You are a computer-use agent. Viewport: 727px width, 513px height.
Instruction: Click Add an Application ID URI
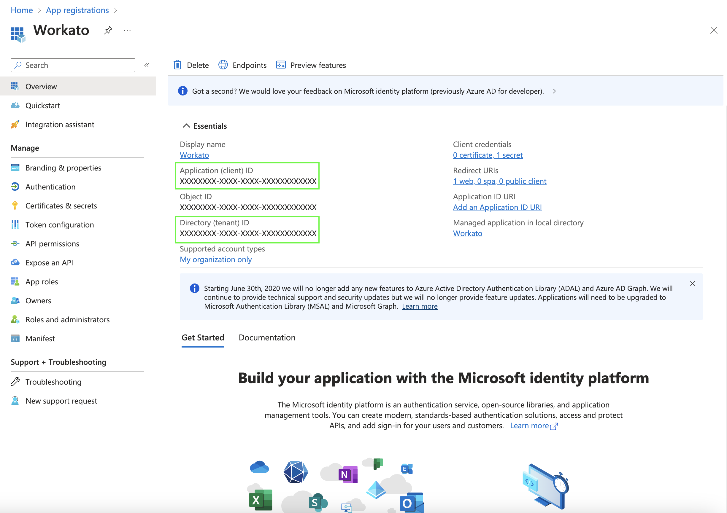497,207
